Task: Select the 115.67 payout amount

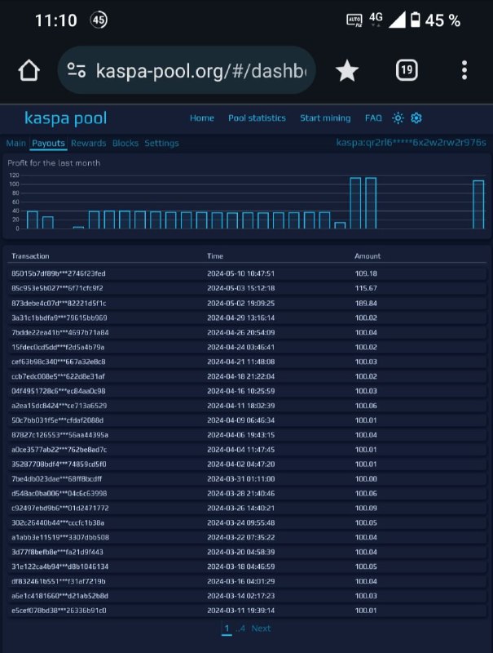Action: 366,288
